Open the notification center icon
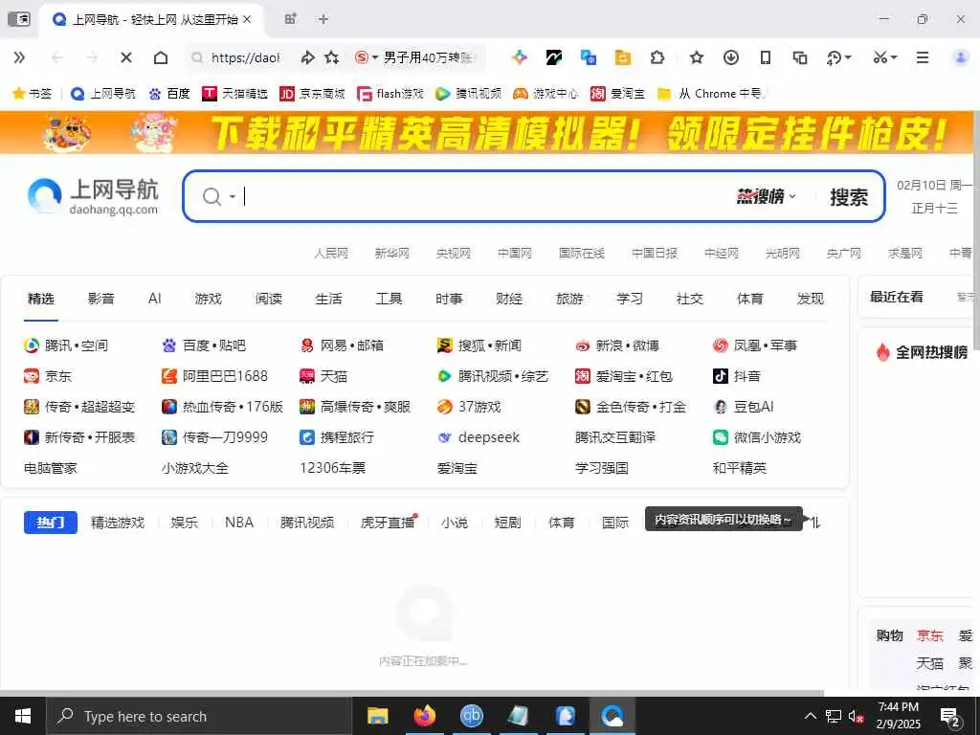 tap(950, 717)
